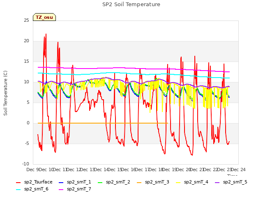Click the sp2_smT_2 legend label

(118, 182)
